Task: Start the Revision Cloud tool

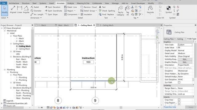Action: [89, 7]
